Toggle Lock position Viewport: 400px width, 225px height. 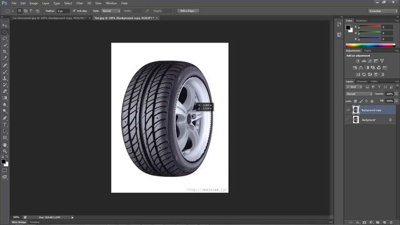click(x=367, y=101)
